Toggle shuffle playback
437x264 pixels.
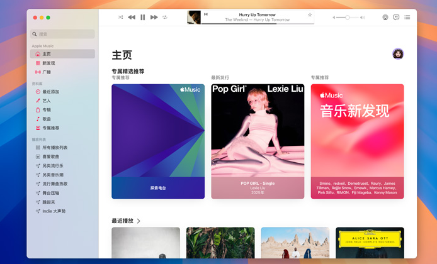click(120, 17)
